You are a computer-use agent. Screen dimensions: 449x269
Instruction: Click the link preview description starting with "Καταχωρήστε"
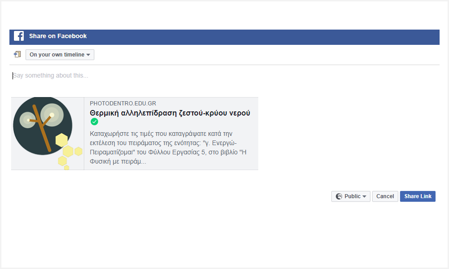pos(167,148)
